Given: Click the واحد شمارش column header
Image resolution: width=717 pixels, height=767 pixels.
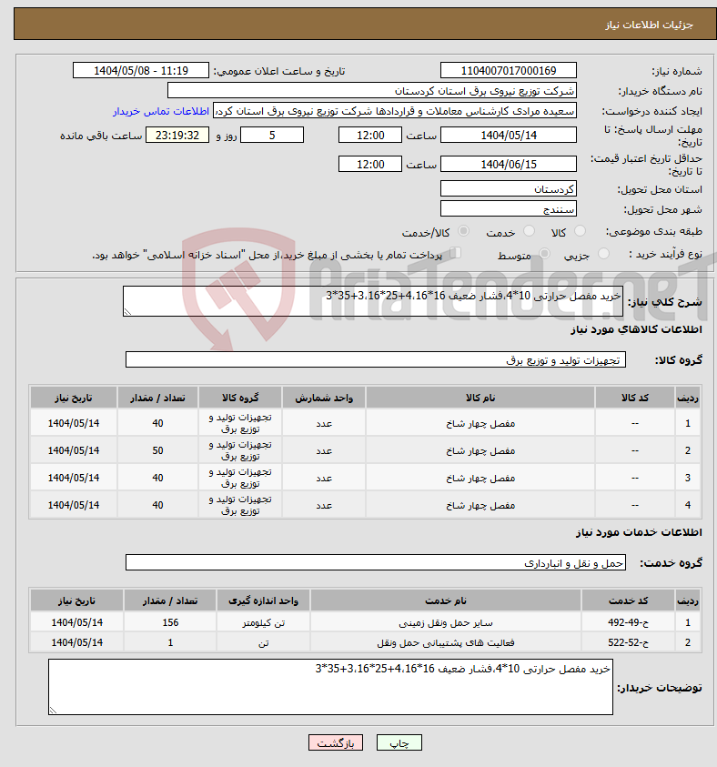Looking at the screenshot, I should [324, 398].
